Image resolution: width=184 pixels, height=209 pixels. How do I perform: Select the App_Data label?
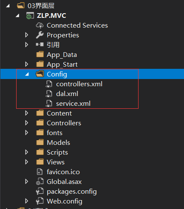coord(62,55)
